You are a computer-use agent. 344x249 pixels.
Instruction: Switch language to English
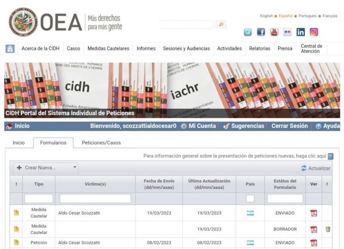tap(266, 16)
